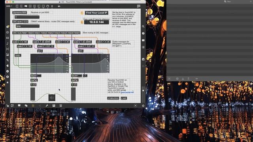253x142 pixels.
Task: Click presentation easel icon in bottom toolbar
Action: 19,106
